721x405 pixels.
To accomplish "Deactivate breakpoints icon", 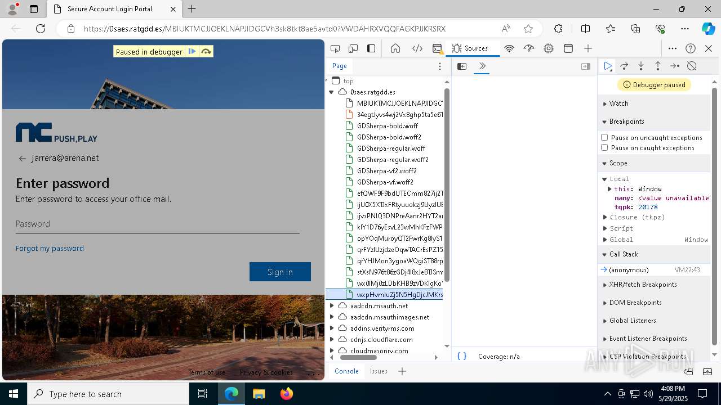I will (692, 66).
